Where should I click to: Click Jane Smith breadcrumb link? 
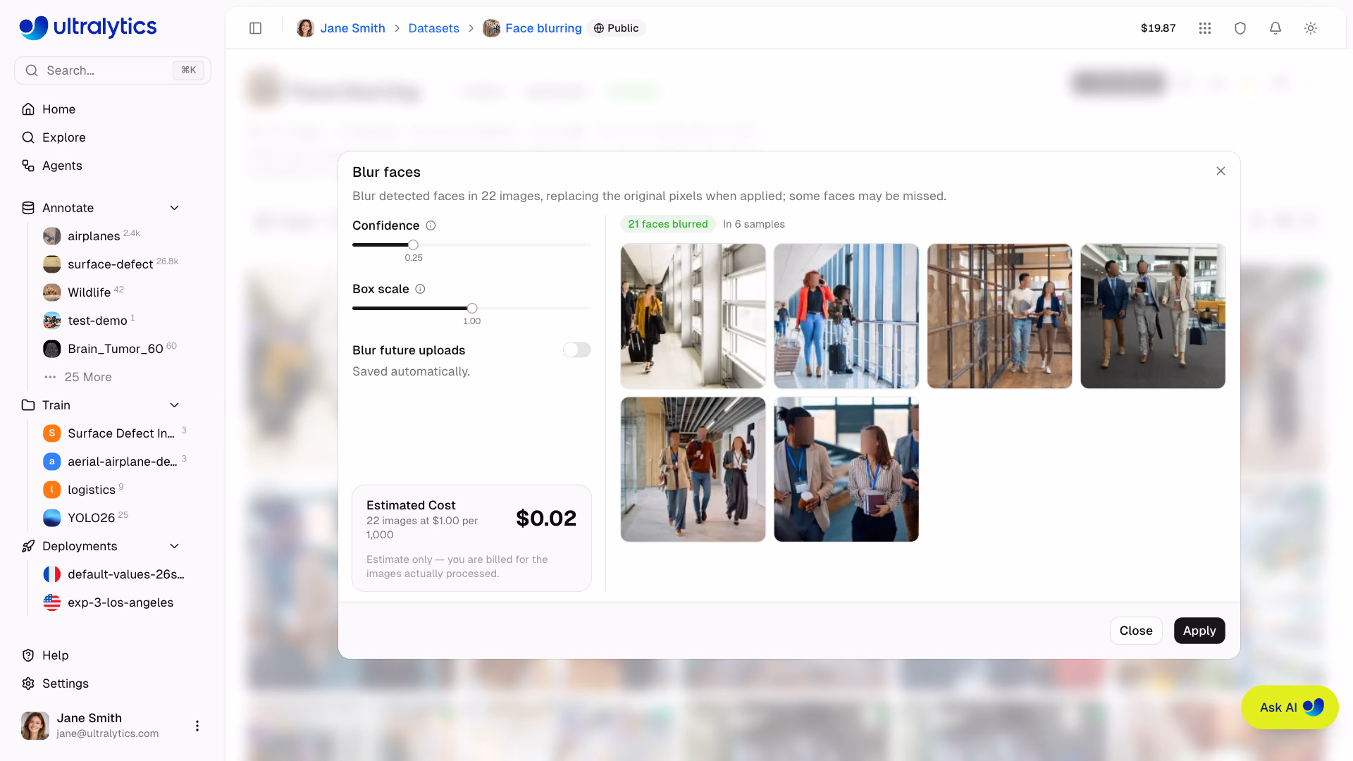[352, 28]
